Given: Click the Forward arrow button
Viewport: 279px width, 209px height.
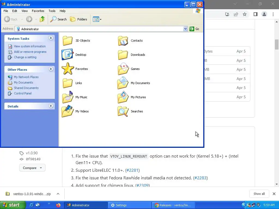Looking at the screenshot, I should point(29,19).
